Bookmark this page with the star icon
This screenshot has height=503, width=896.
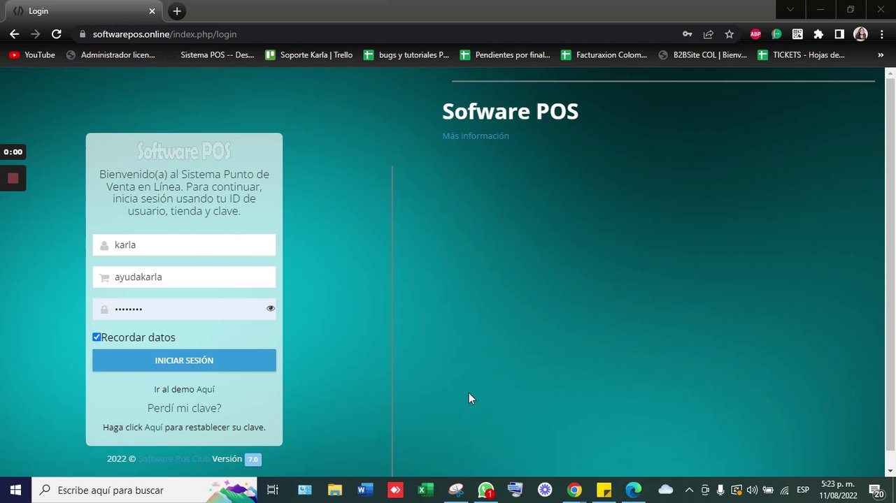[730, 34]
